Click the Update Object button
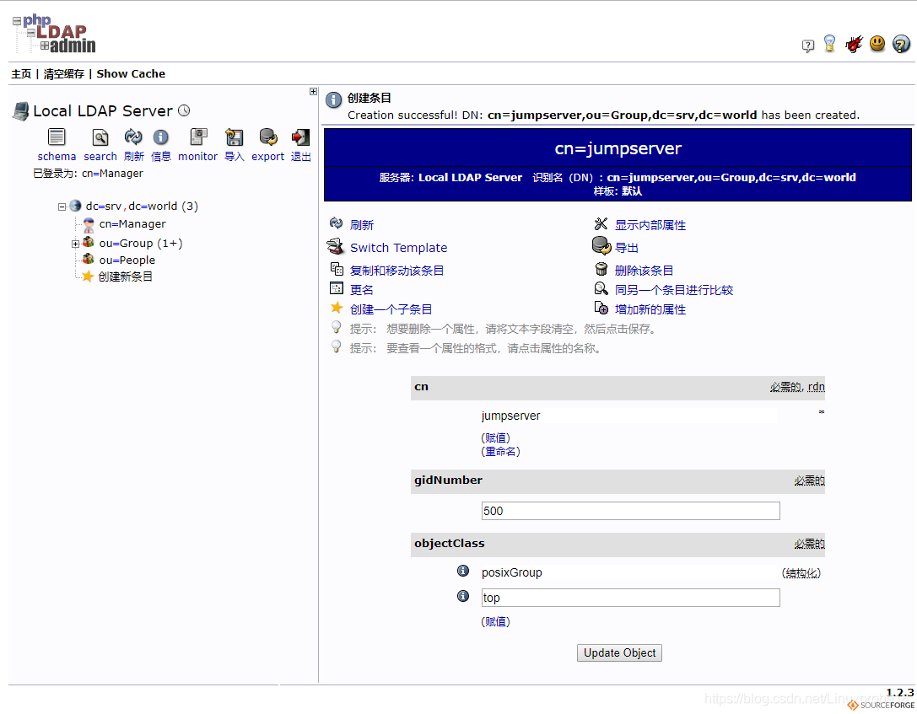Image resolution: width=917 pixels, height=714 pixels. pyautogui.click(x=619, y=652)
